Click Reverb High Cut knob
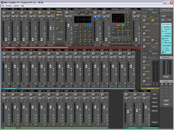 pyautogui.click(x=144, y=27)
